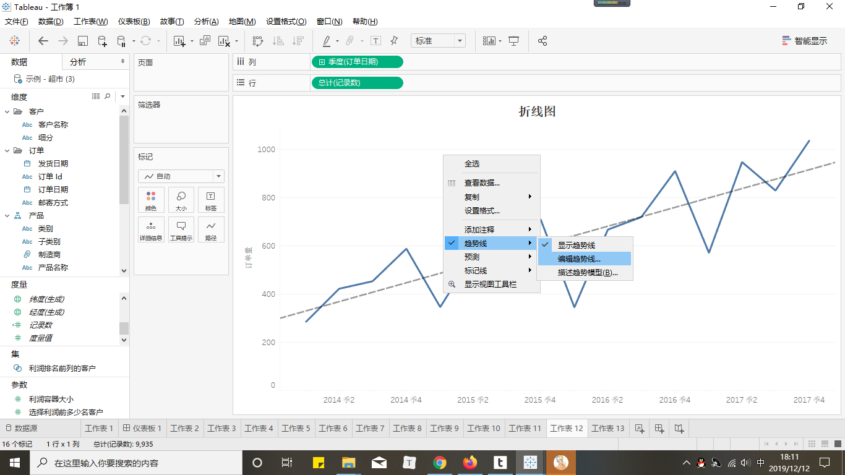
Task: Open Chrome from the Windows taskbar
Action: point(439,463)
